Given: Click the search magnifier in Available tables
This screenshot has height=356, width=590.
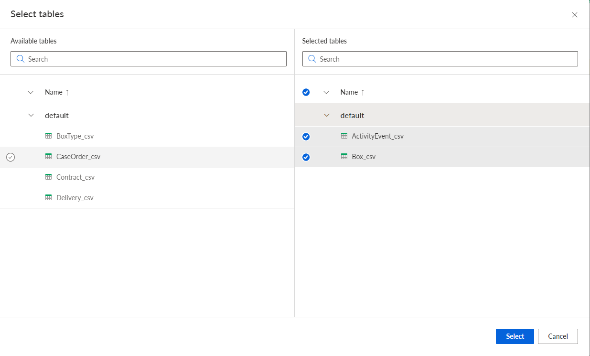Looking at the screenshot, I should (x=21, y=59).
